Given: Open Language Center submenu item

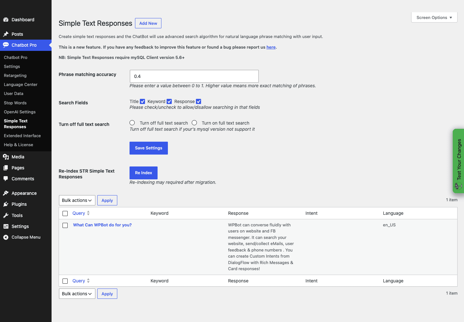Looking at the screenshot, I should coord(21,84).
